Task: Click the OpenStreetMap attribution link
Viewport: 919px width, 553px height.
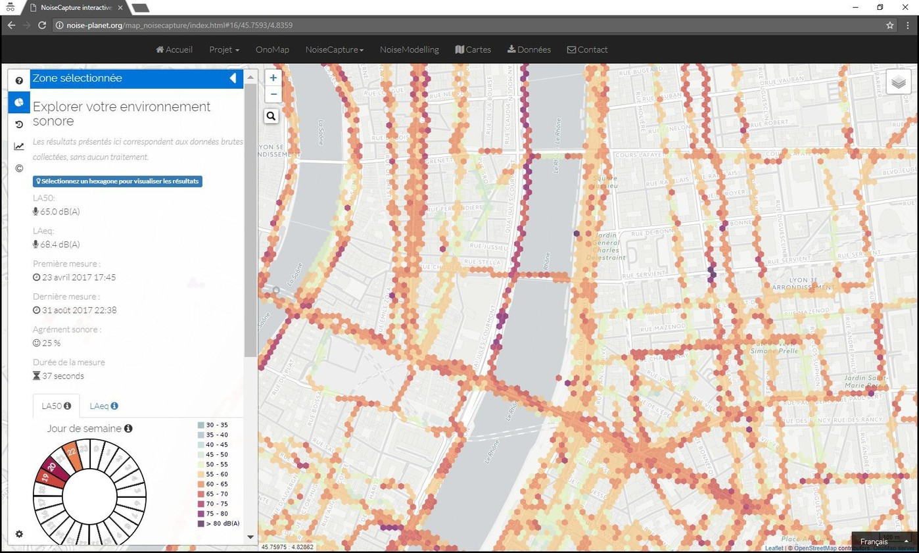Action: 814,548
